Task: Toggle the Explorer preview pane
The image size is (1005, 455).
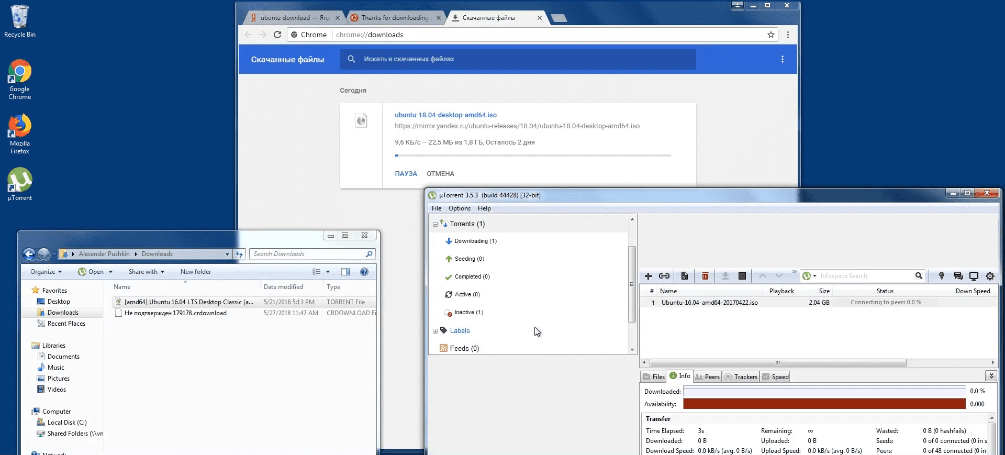Action: click(345, 272)
